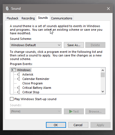Open the Communications tab
Image resolution: width=115 pixels, height=135 pixels.
(62, 18)
